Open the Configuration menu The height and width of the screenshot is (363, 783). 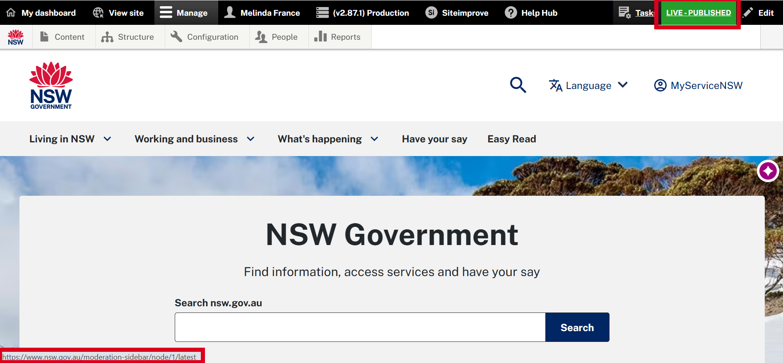(x=207, y=37)
